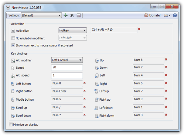
Task: Expand the Activation Hotkey dropdown
Action: 72,30
